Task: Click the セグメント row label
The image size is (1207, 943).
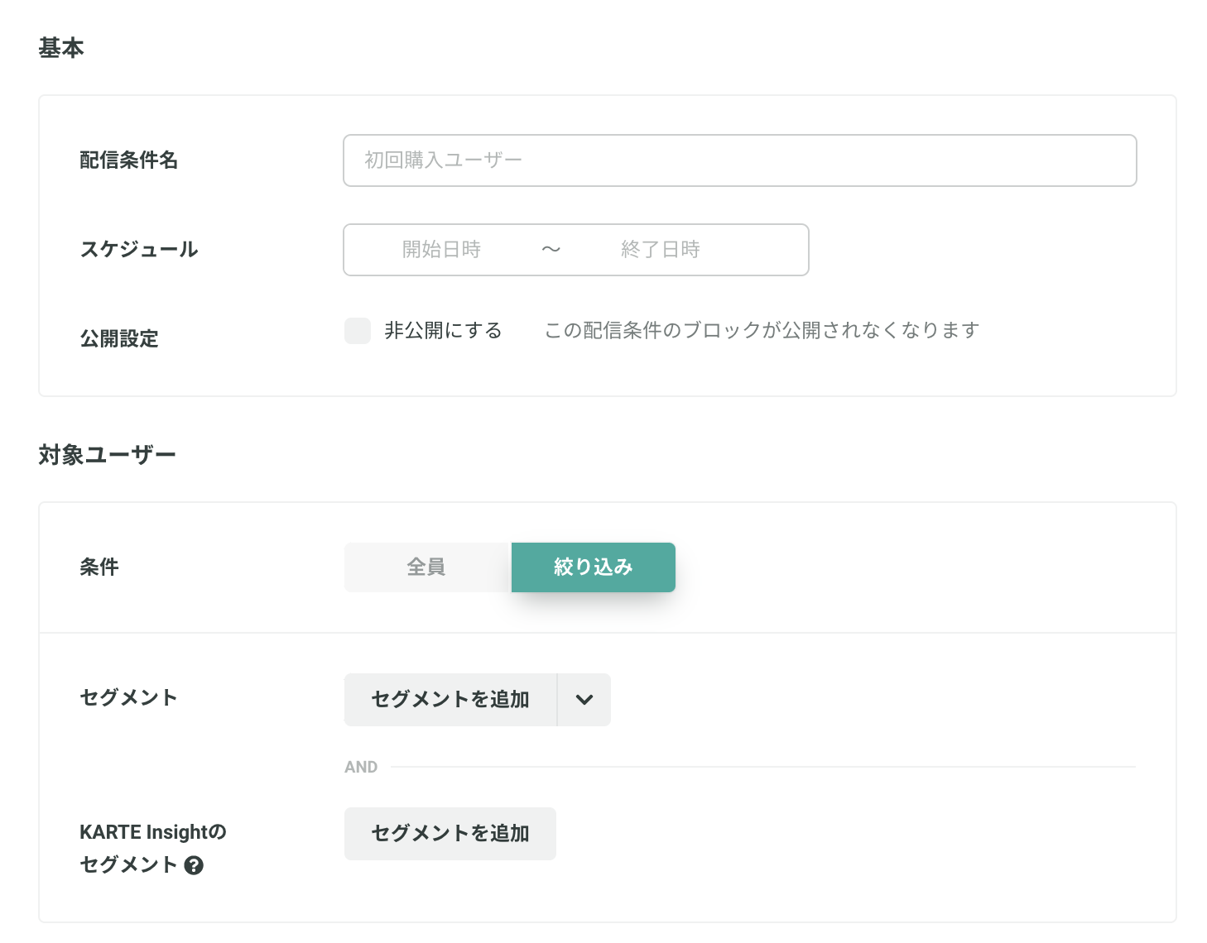Action: click(128, 698)
